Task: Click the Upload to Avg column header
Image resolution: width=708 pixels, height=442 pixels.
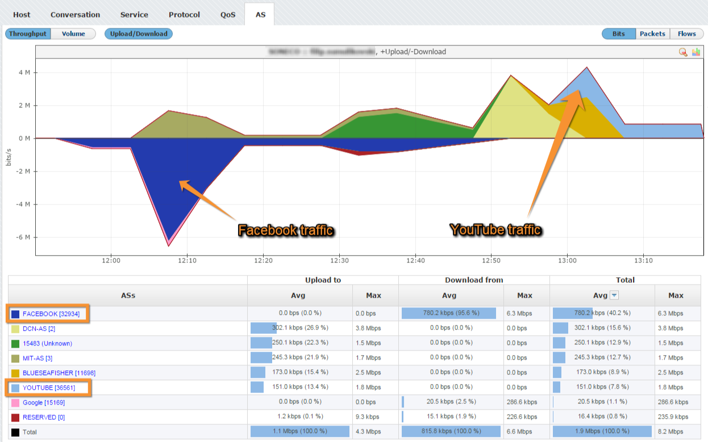Action: [299, 295]
